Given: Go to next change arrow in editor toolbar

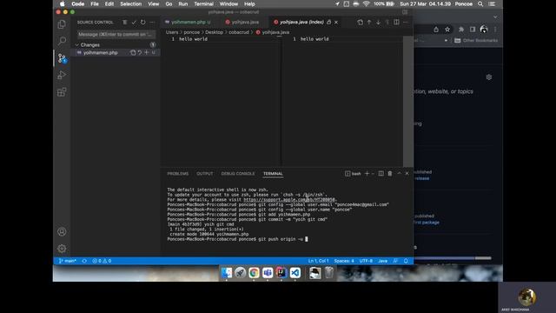Looking at the screenshot, I should coord(379,22).
